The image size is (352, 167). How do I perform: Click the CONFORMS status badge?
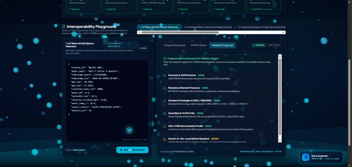(x=259, y=45)
